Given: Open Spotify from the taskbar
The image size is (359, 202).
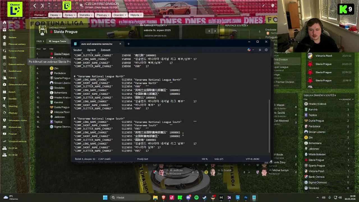Looking at the screenshot, I should [196, 198].
